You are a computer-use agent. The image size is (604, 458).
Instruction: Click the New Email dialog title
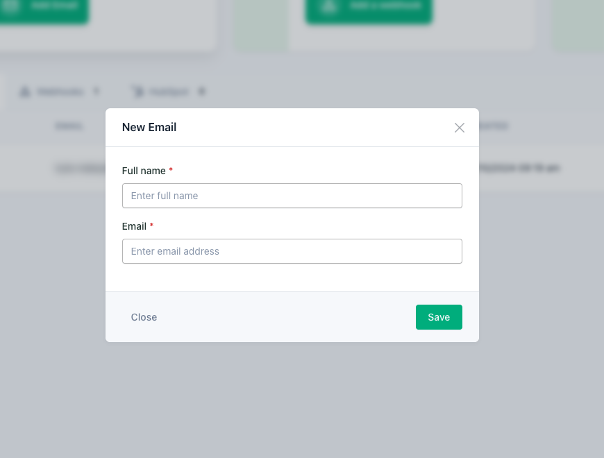click(x=149, y=127)
